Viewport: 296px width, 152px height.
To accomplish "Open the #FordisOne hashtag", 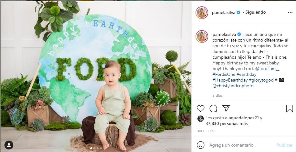I will 224,74.
